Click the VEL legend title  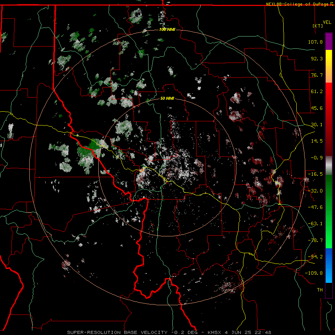[327, 22]
